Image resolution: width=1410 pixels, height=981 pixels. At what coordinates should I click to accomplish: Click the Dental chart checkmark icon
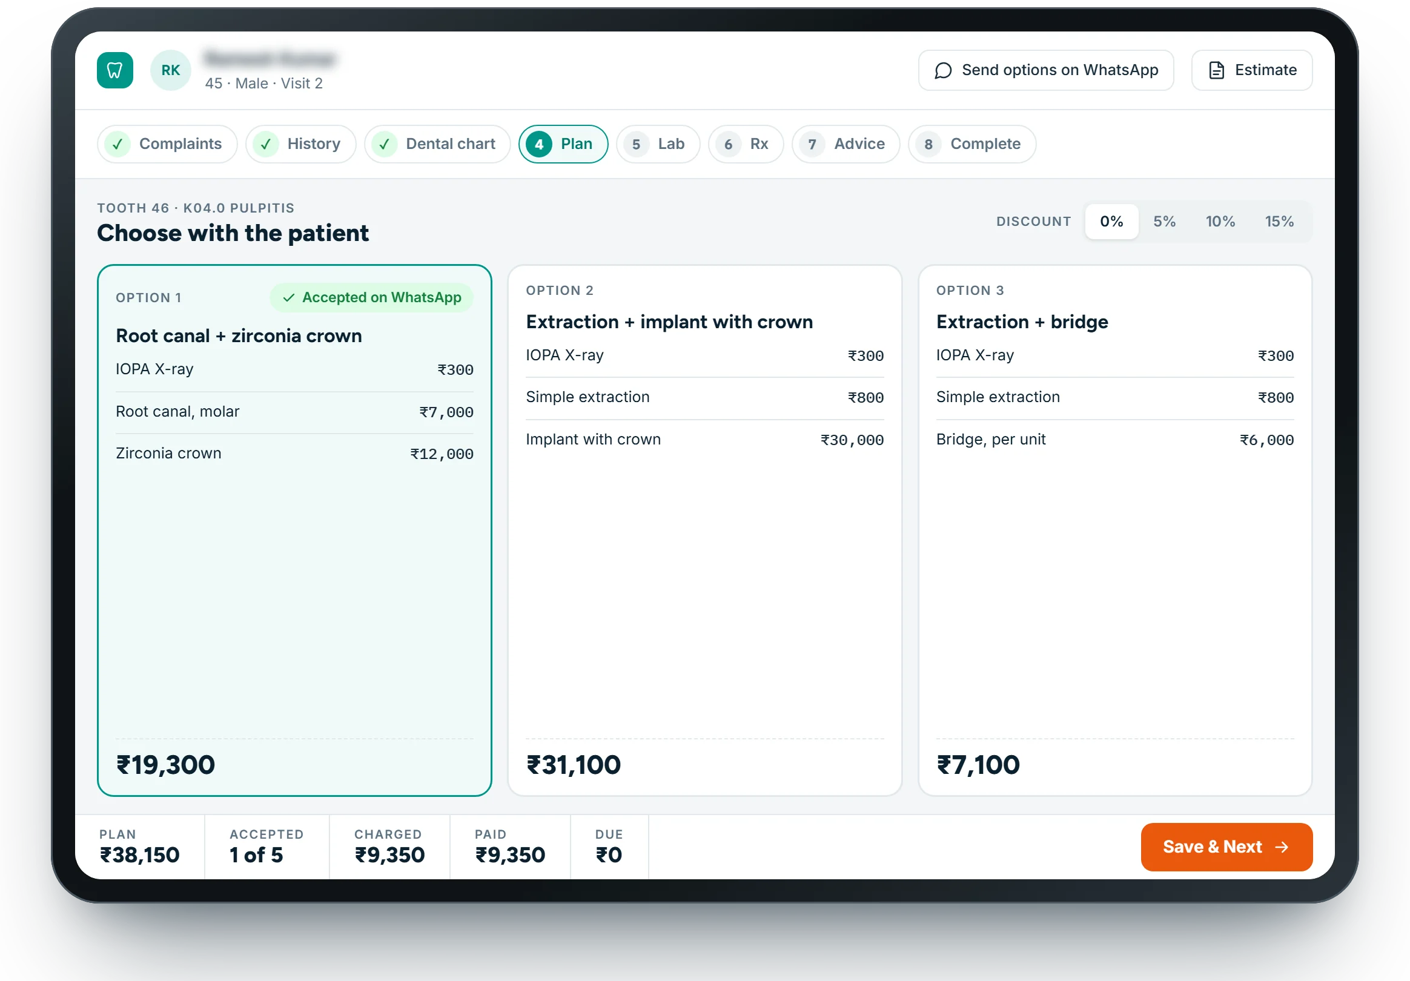[x=385, y=144]
